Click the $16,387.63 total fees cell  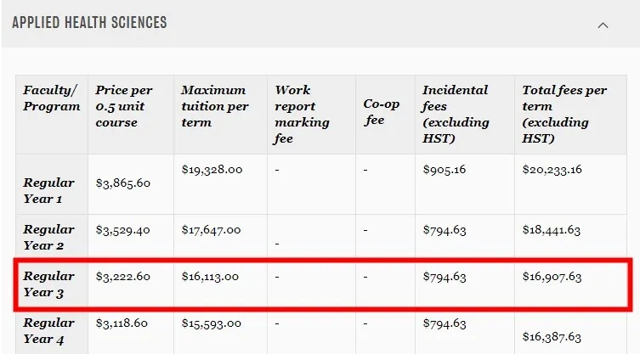pyautogui.click(x=553, y=337)
